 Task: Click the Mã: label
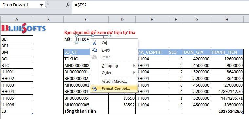pos(68,39)
